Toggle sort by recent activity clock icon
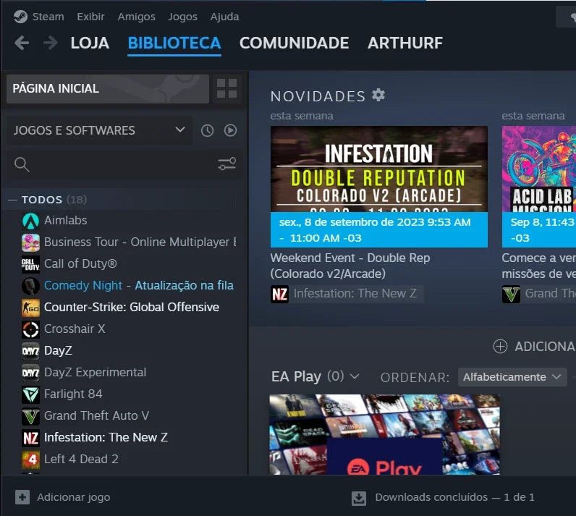 click(x=207, y=130)
